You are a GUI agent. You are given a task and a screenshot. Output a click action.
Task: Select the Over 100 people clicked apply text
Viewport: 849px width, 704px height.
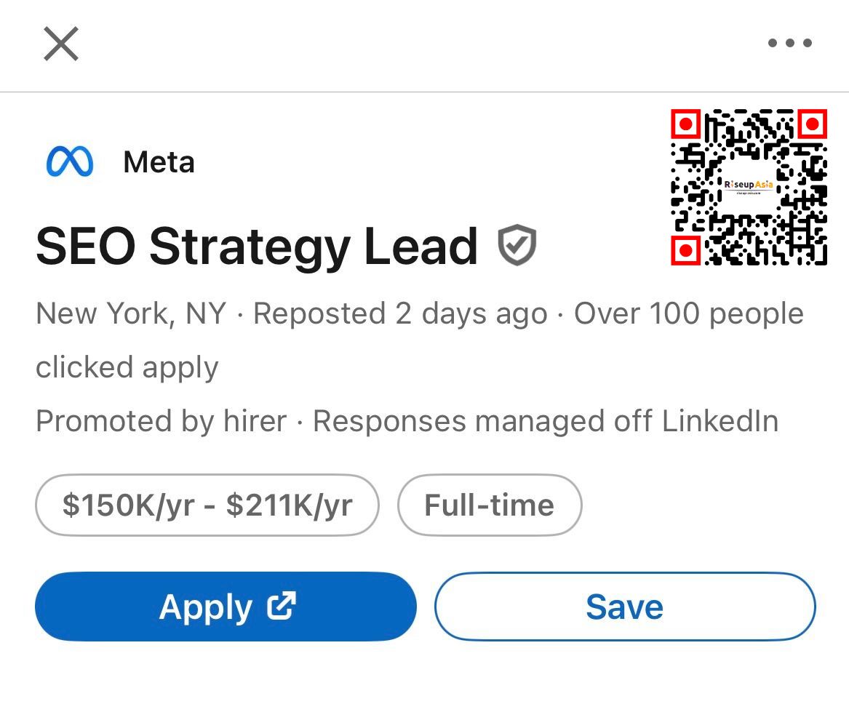pos(688,314)
